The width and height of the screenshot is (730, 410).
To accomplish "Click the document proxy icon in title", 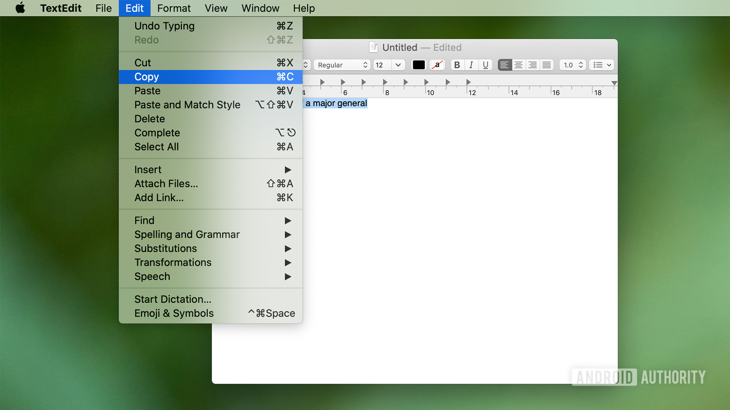I will coord(373,47).
